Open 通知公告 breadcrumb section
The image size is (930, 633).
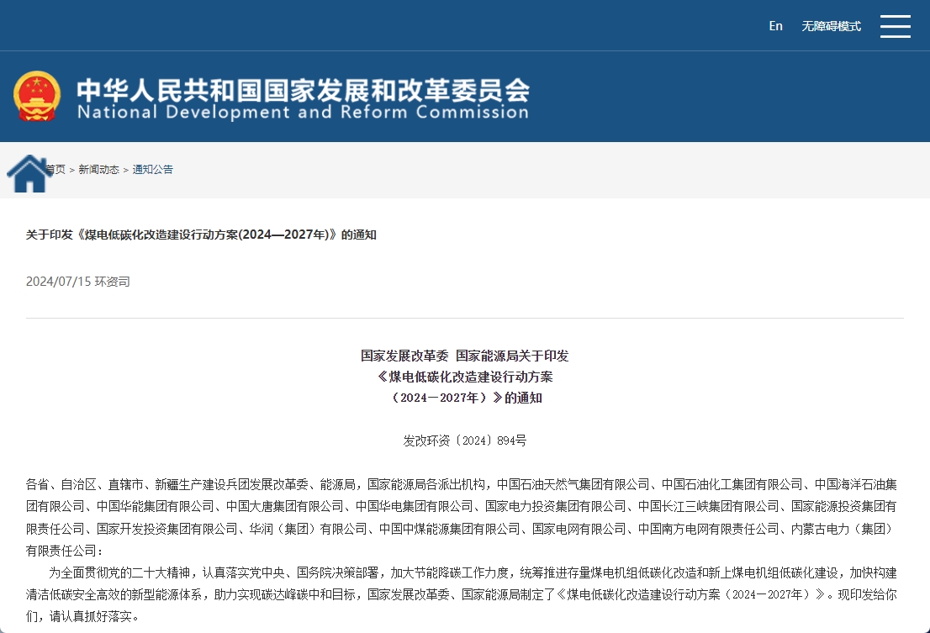[x=152, y=170]
